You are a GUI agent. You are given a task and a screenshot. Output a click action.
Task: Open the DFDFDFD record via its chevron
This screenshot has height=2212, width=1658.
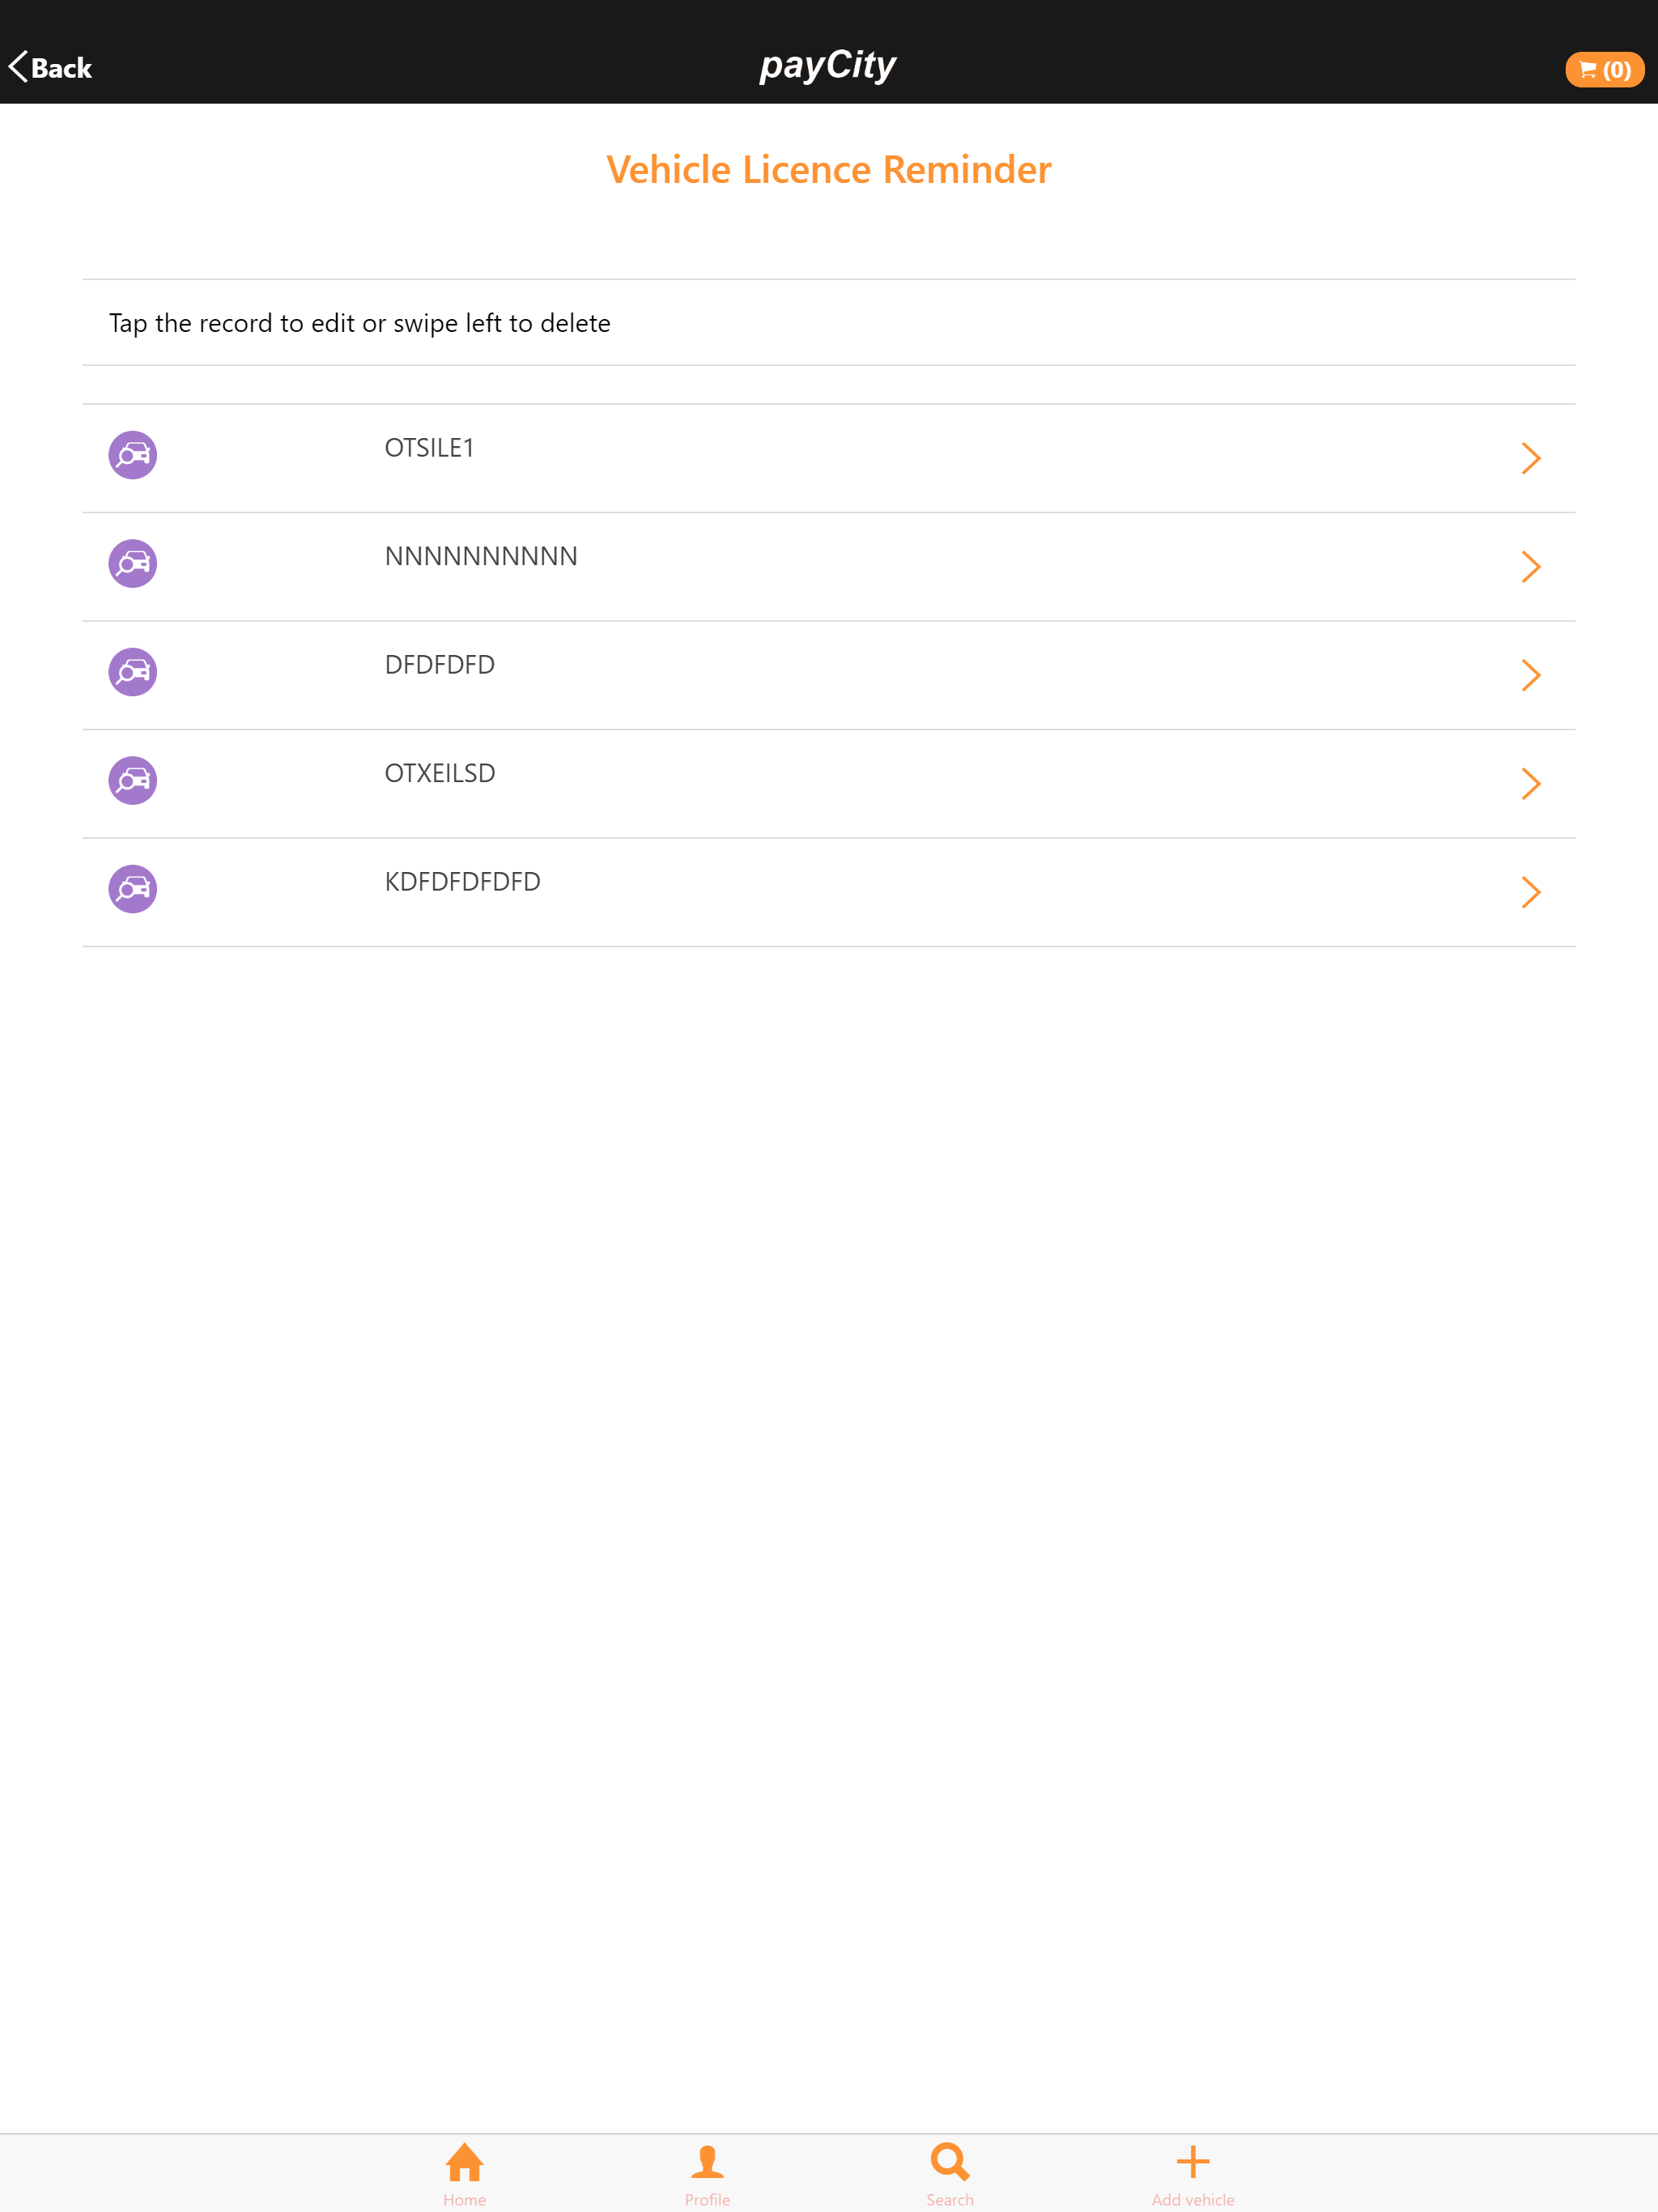point(1531,675)
